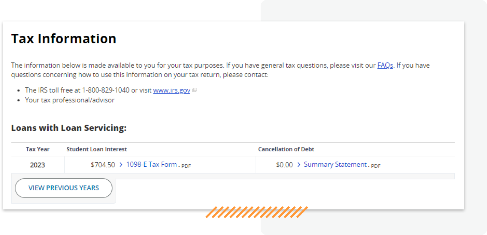The height and width of the screenshot is (235, 487).
Task: Click the 2023 tax year cell
Action: (38, 165)
